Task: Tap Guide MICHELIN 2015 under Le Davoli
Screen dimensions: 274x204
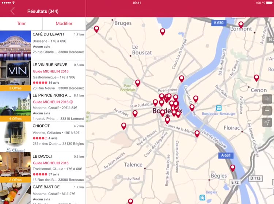Action: click(x=51, y=163)
